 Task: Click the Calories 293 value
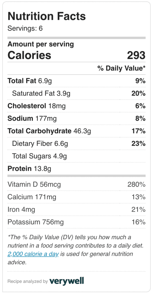pos(136,55)
